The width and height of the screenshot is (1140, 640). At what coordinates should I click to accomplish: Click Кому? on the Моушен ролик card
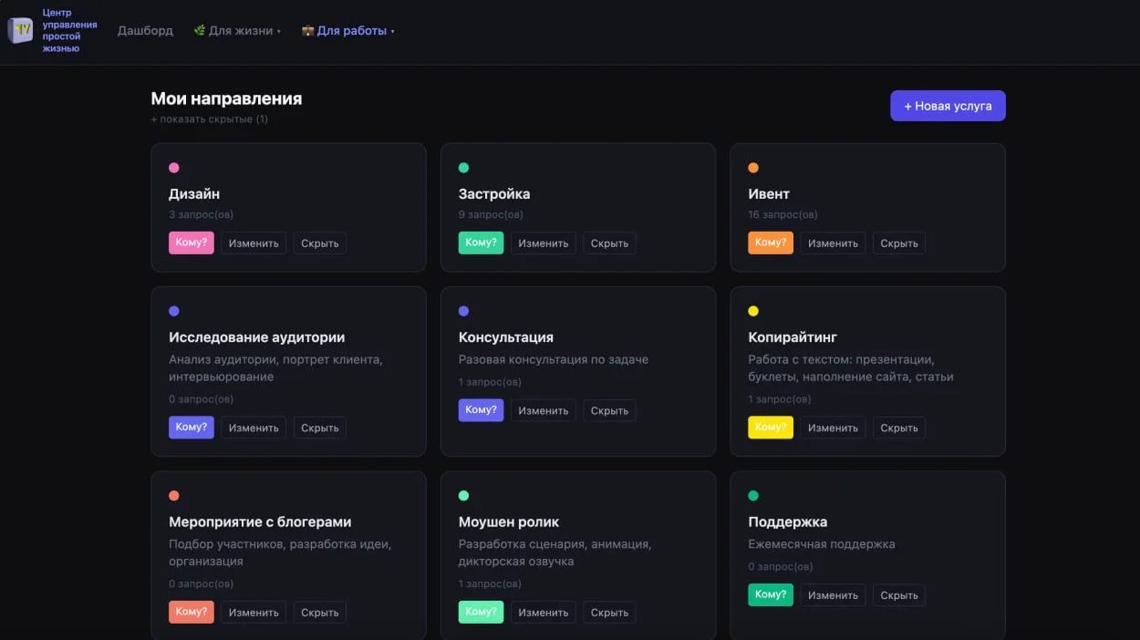481,612
